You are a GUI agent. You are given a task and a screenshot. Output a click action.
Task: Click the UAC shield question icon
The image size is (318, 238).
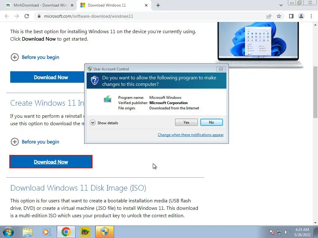coord(95,81)
